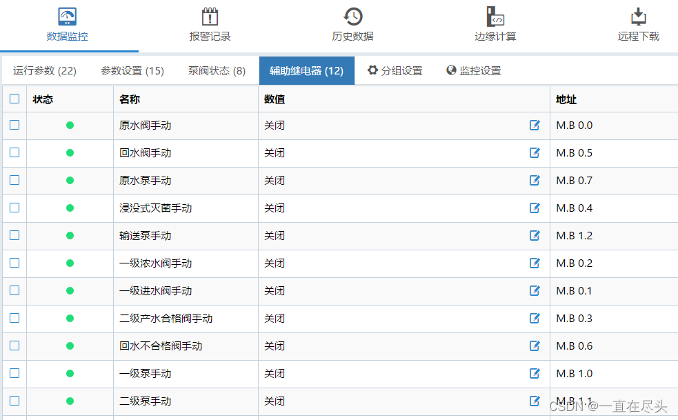Viewport: 678px width, 420px height.
Task: Open the 历史数据 history clock icon
Action: pos(353,17)
